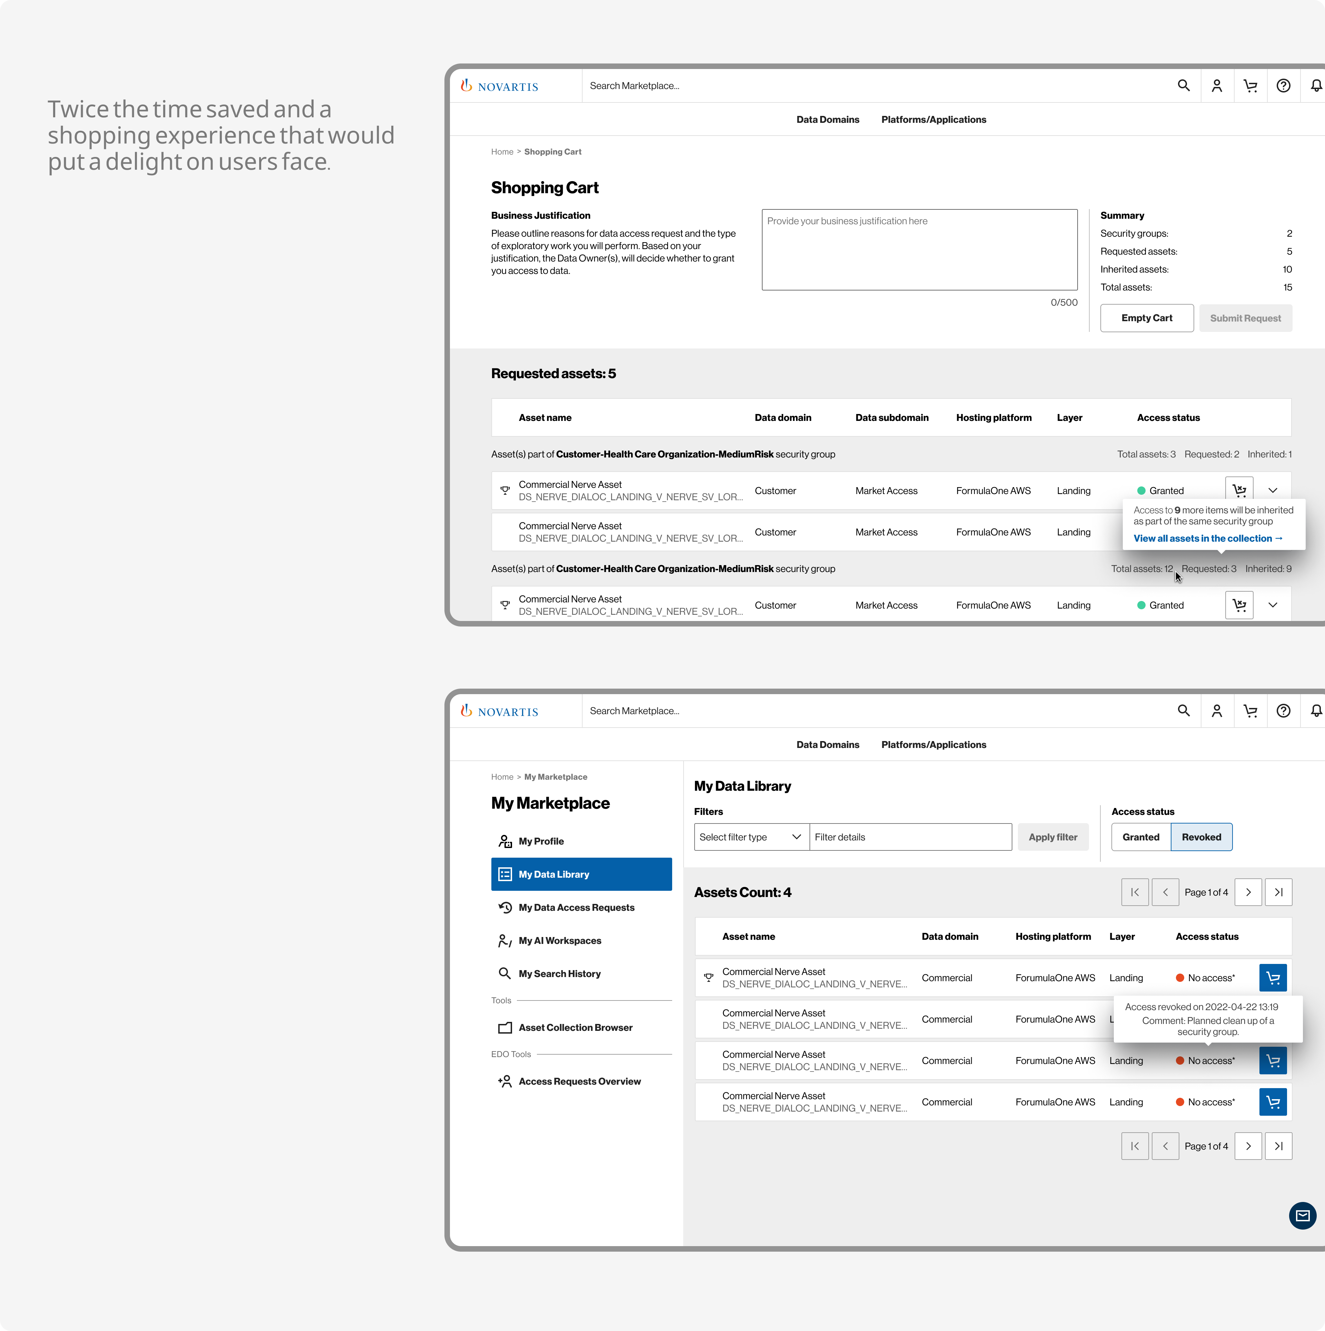Click Search Marketplace field in My Marketplace window
1325x1331 pixels.
pyautogui.click(x=875, y=710)
